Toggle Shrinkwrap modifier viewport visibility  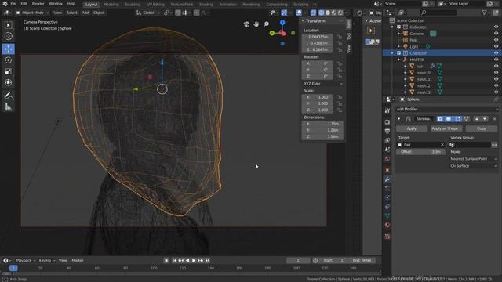click(x=449, y=119)
